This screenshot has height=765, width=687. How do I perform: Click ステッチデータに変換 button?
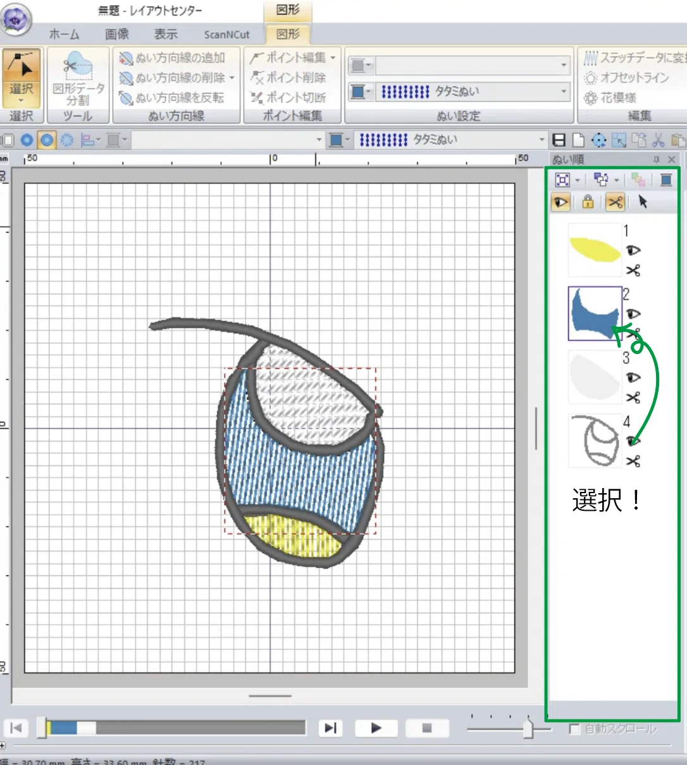click(x=634, y=58)
